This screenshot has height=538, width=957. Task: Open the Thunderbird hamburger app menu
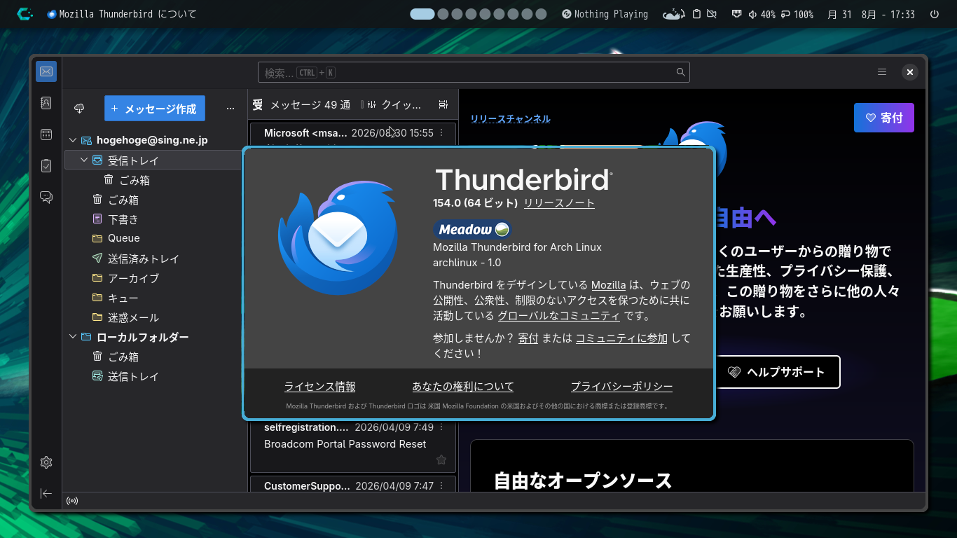[882, 71]
